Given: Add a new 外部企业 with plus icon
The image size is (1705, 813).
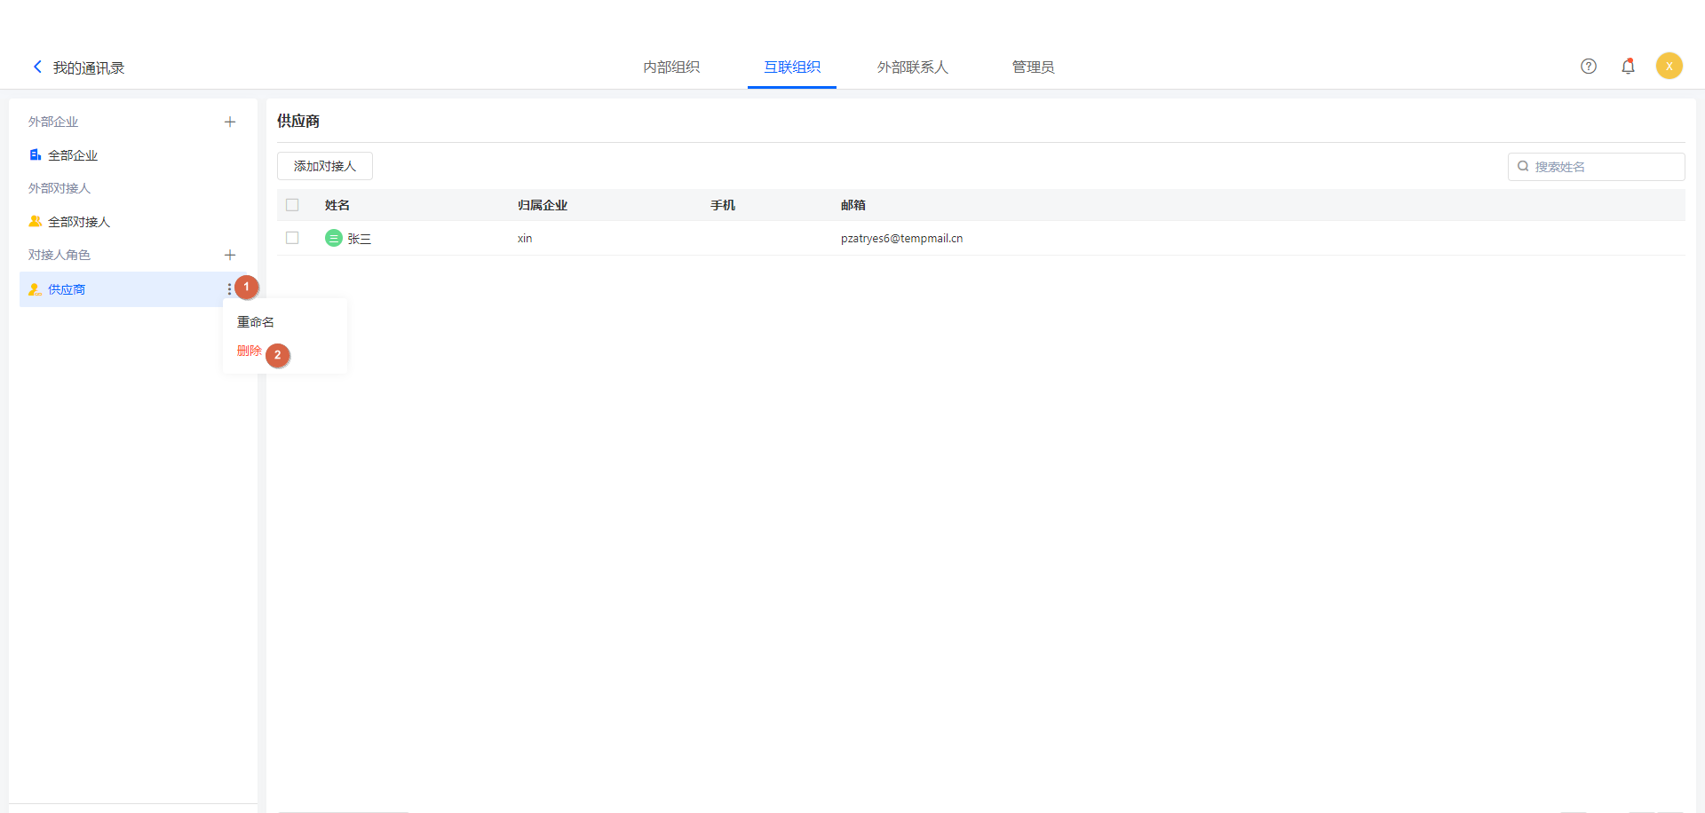Looking at the screenshot, I should pyautogui.click(x=230, y=122).
